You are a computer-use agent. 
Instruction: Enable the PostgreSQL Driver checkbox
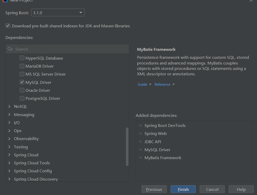22,98
